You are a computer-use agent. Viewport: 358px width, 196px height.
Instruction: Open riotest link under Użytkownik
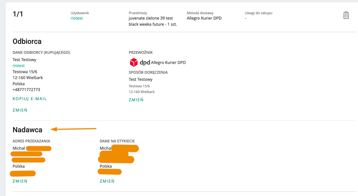click(x=77, y=18)
